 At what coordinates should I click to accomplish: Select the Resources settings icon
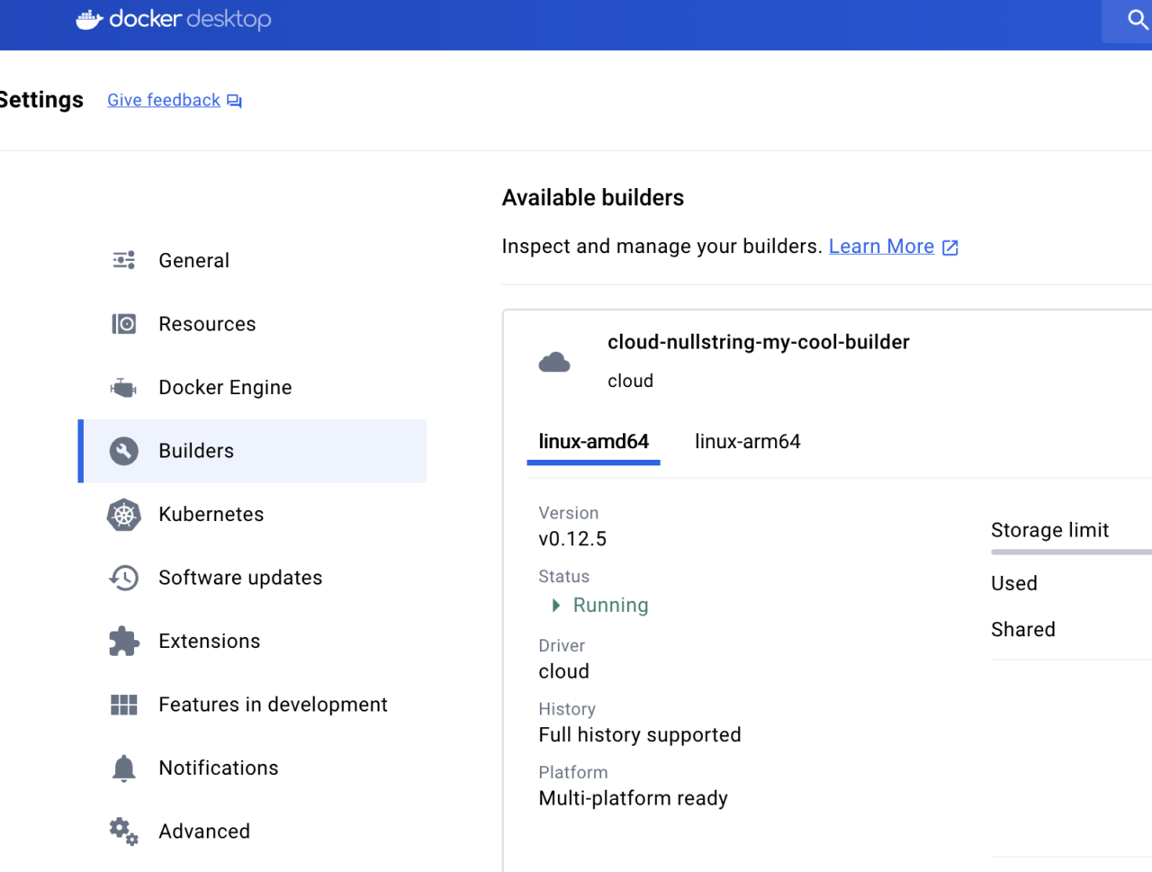123,323
